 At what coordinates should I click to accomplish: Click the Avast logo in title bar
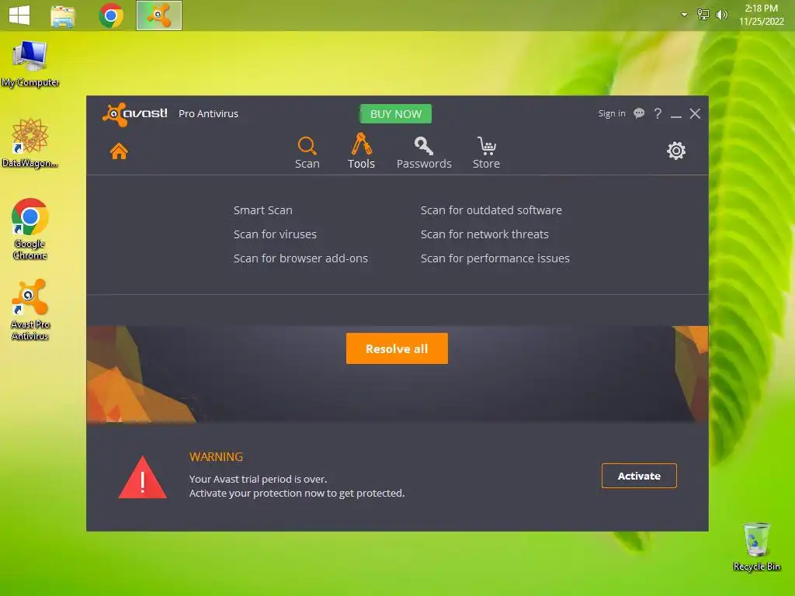[x=135, y=113]
